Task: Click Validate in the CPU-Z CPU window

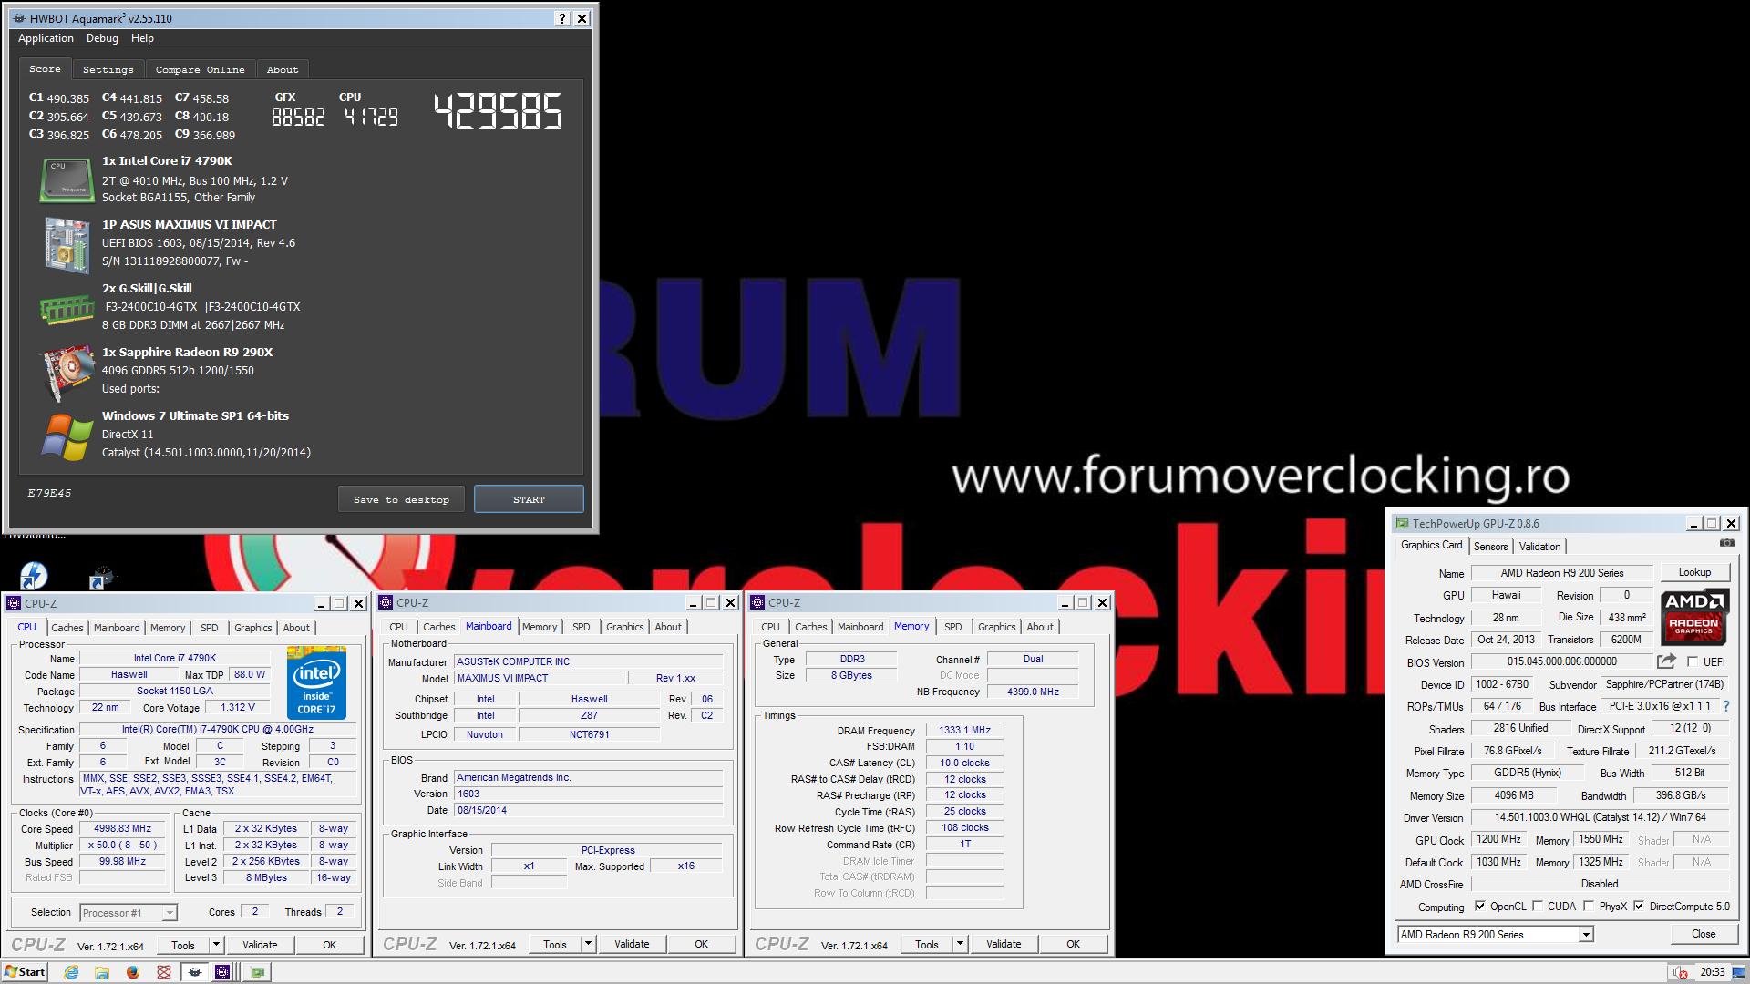Action: click(x=260, y=945)
